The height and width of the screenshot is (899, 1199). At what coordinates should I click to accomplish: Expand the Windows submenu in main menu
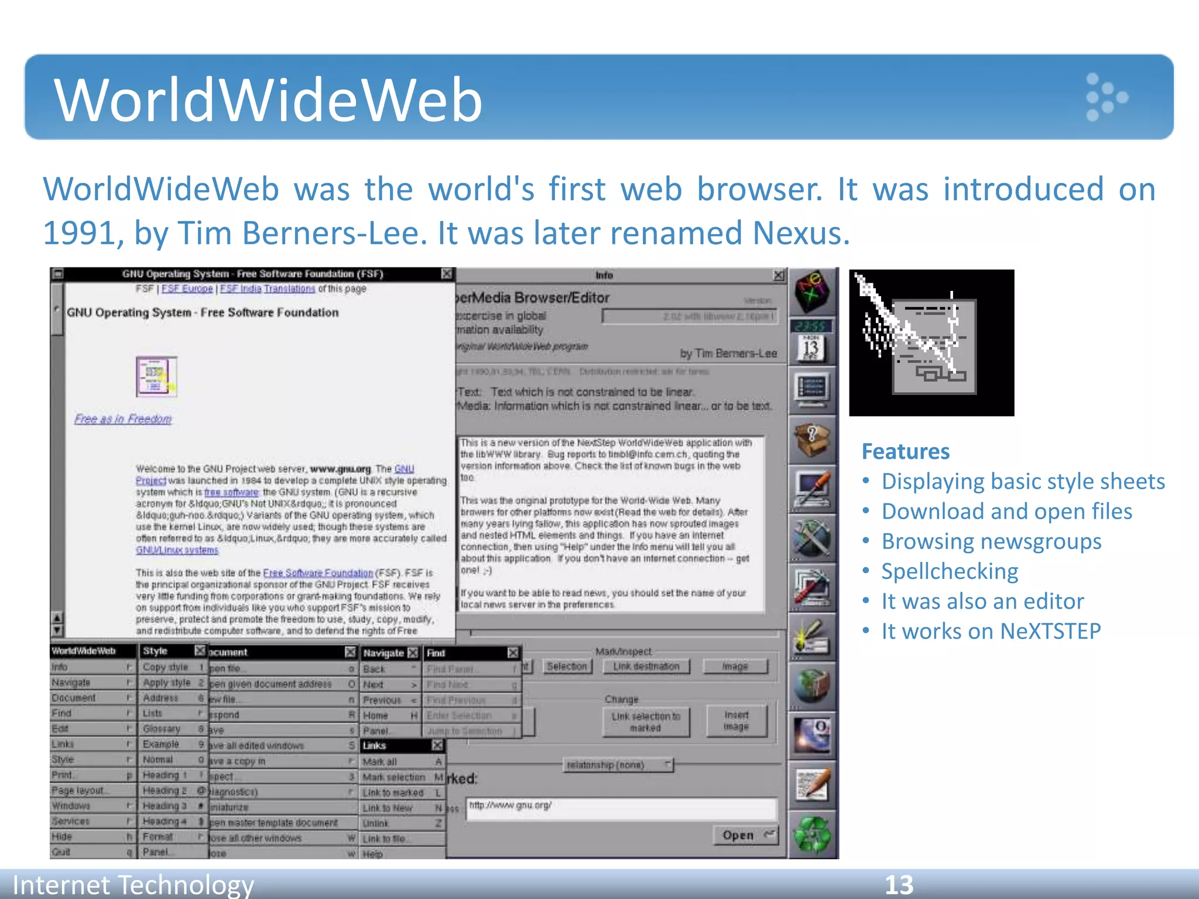click(x=93, y=806)
